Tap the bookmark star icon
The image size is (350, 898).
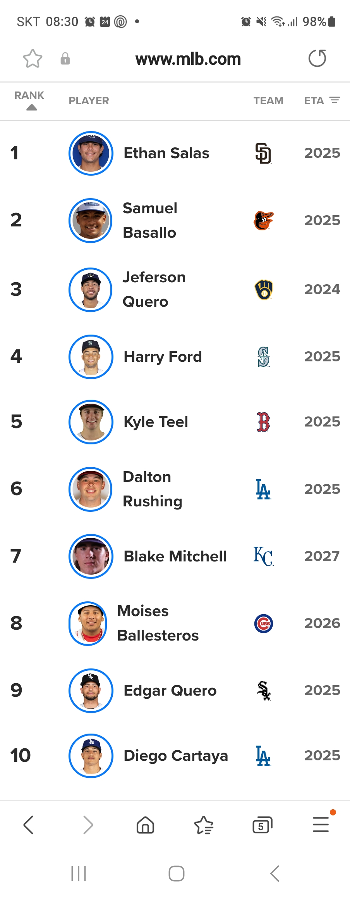pos(33,59)
